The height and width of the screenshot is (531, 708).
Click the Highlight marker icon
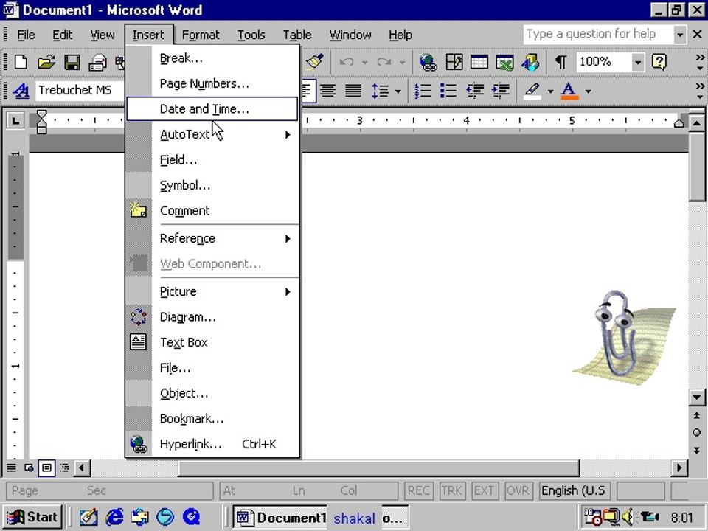(532, 91)
